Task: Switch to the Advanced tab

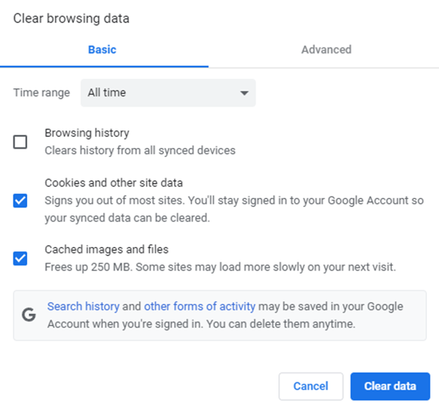Action: [x=326, y=50]
